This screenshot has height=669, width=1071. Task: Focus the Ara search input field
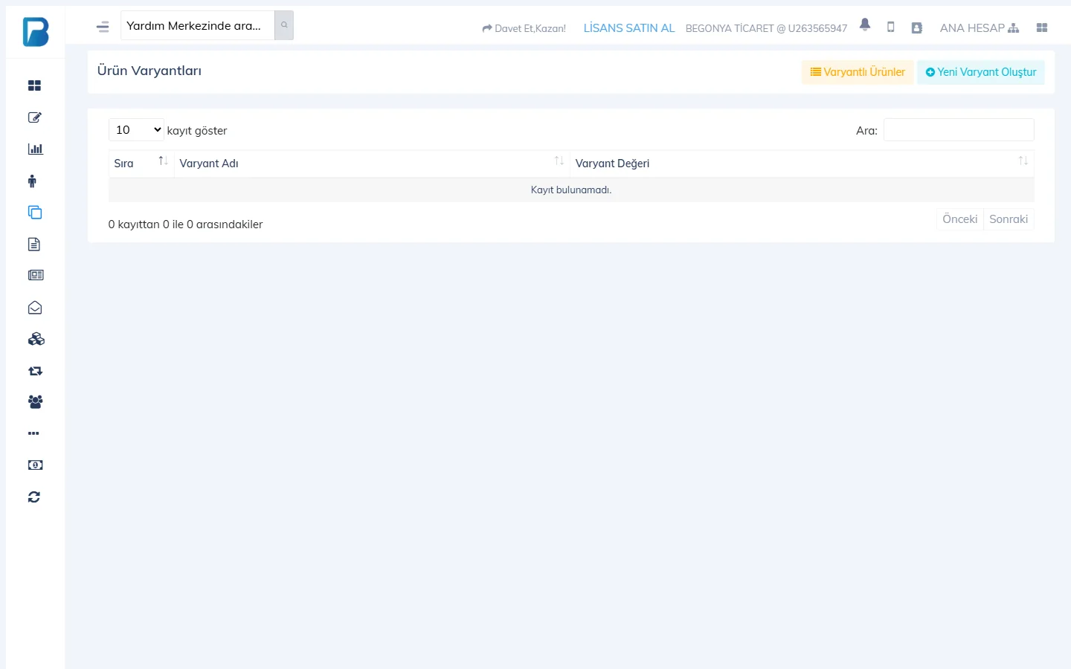tap(959, 129)
